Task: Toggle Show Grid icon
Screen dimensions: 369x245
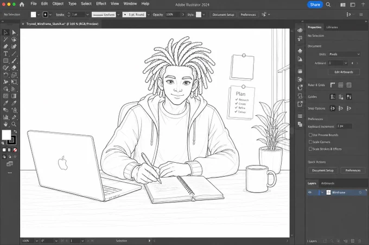Action: pos(341,85)
